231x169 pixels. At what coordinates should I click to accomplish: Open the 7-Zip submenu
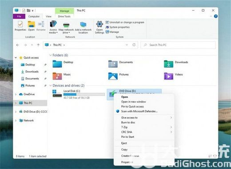(x=144, y=127)
